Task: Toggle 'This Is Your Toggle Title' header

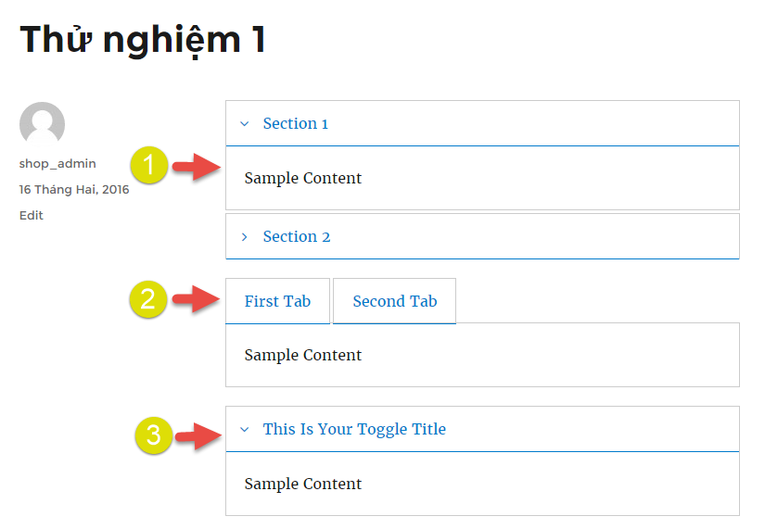Action: point(354,429)
